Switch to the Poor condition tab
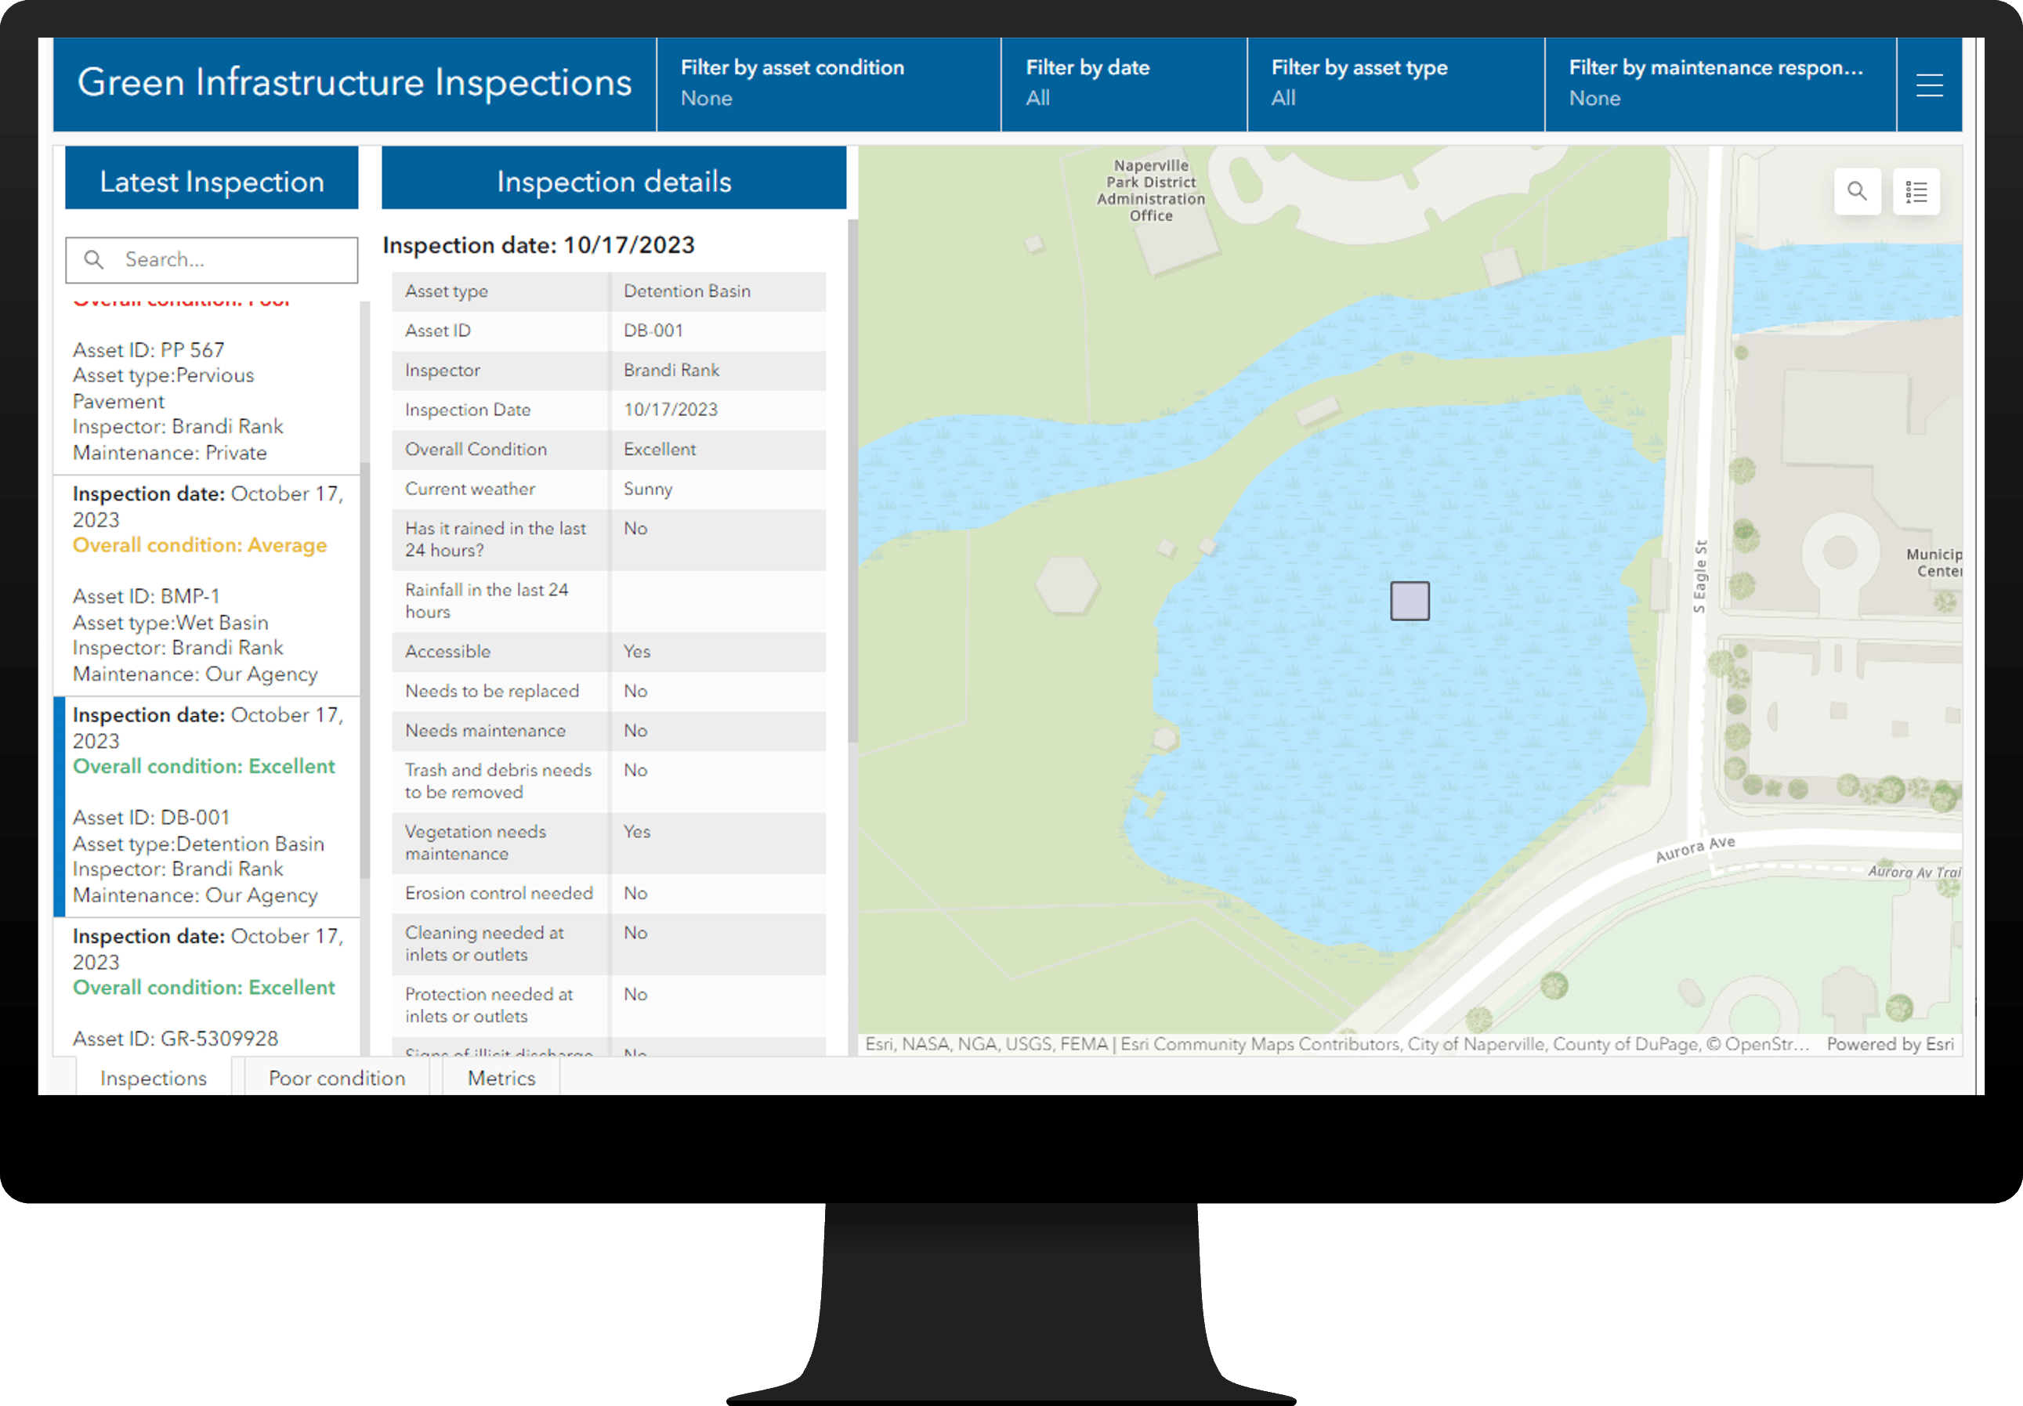Viewport: 2023px width, 1406px height. pos(337,1077)
